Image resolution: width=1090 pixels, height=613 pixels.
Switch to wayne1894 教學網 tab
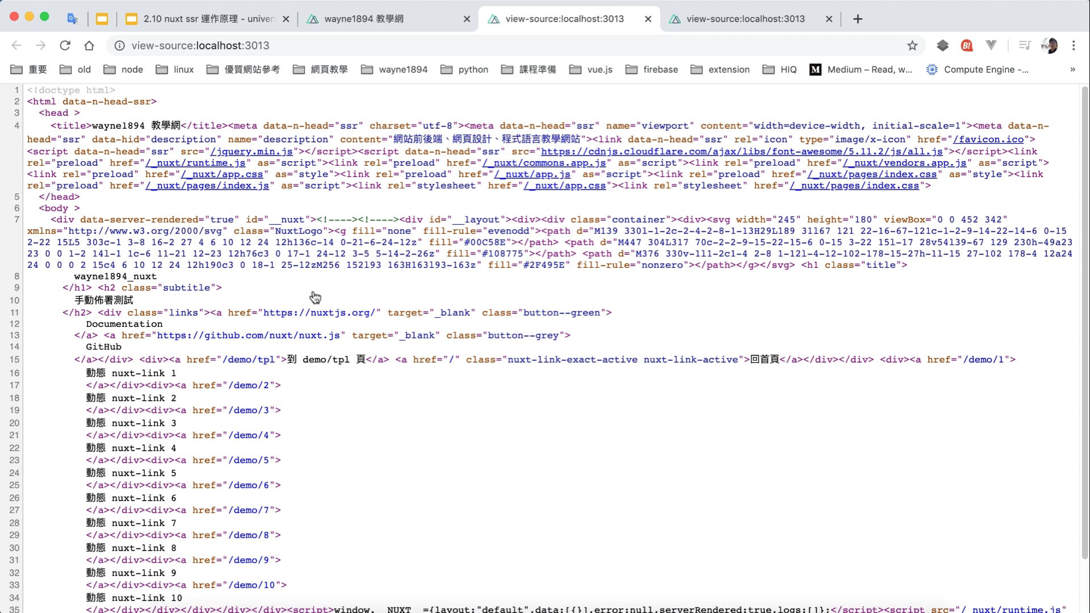click(x=364, y=19)
